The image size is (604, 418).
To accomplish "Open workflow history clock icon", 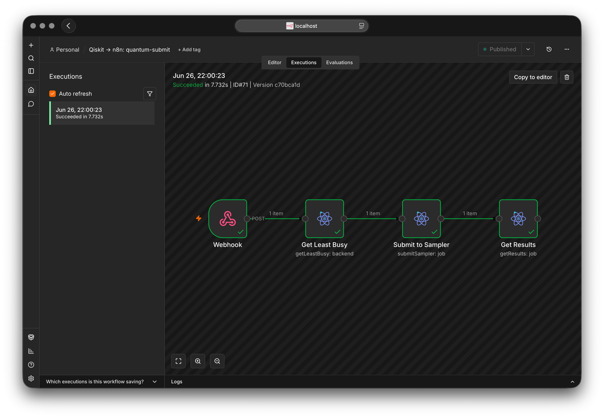I will [549, 49].
